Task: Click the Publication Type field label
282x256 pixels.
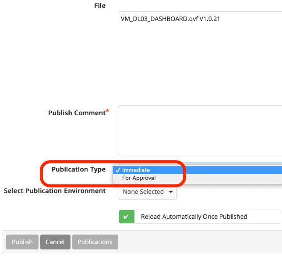Action: click(x=78, y=169)
